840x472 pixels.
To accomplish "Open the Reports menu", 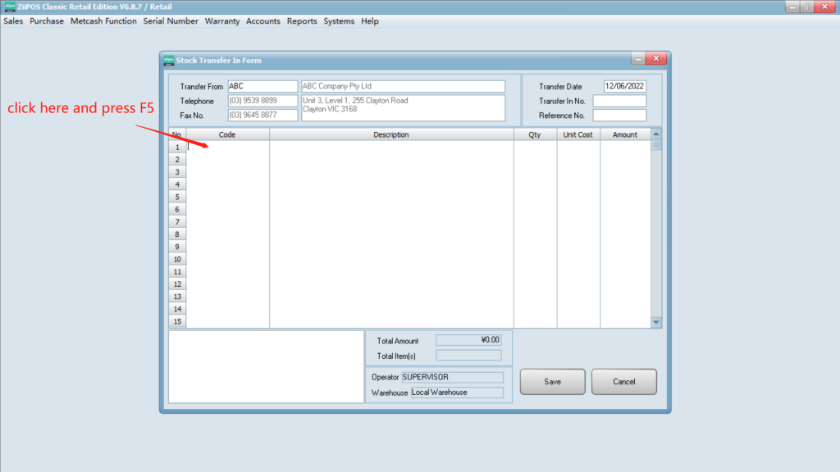I will click(x=302, y=21).
